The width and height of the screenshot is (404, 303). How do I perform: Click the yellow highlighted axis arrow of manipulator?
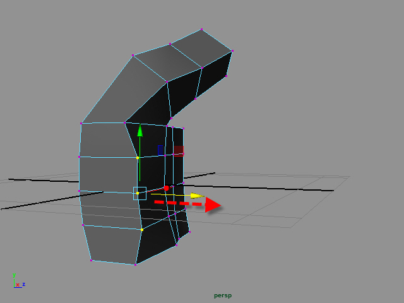pos(198,196)
